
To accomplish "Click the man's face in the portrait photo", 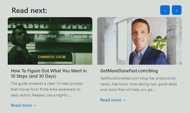I will [x=140, y=35].
